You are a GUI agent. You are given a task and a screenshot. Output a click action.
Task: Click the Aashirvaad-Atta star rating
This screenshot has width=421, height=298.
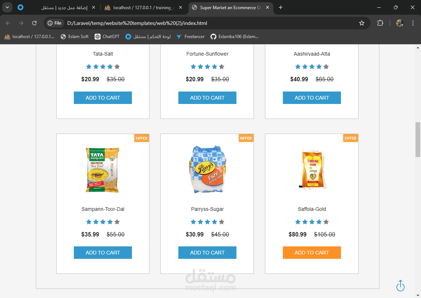[x=312, y=67]
